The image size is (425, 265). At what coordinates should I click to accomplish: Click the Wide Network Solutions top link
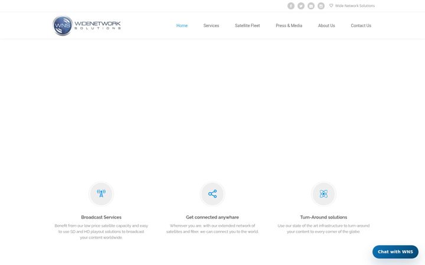tap(355, 6)
